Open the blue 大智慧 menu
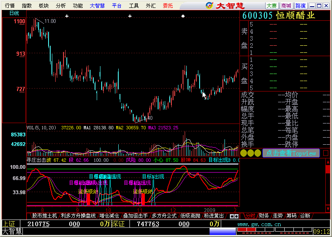Screen dimensions: 332x237 tap(97, 6)
